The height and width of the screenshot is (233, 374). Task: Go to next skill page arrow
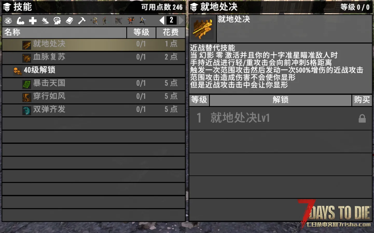(x=181, y=20)
